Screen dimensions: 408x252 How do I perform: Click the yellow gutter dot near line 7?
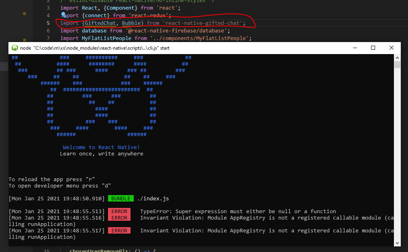[24, 40]
